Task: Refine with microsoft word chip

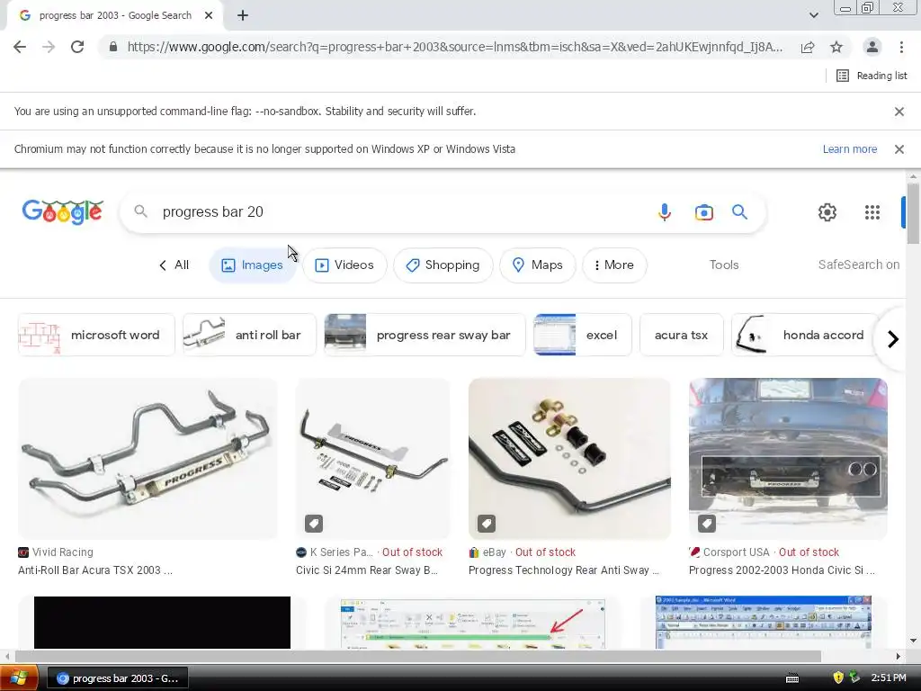Action: click(96, 335)
